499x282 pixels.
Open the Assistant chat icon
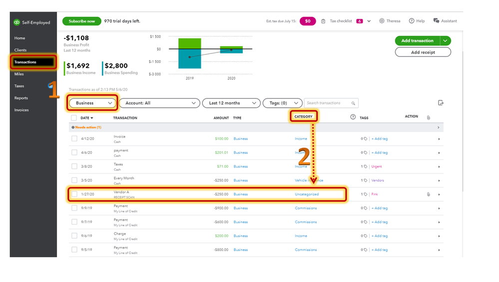[436, 20]
